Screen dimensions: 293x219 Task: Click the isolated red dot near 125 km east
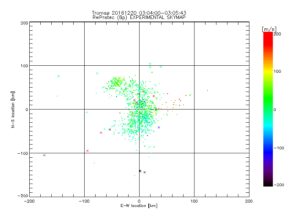coord(208,91)
